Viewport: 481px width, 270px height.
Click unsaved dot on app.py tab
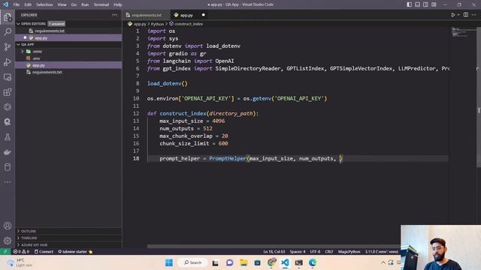[x=203, y=15]
